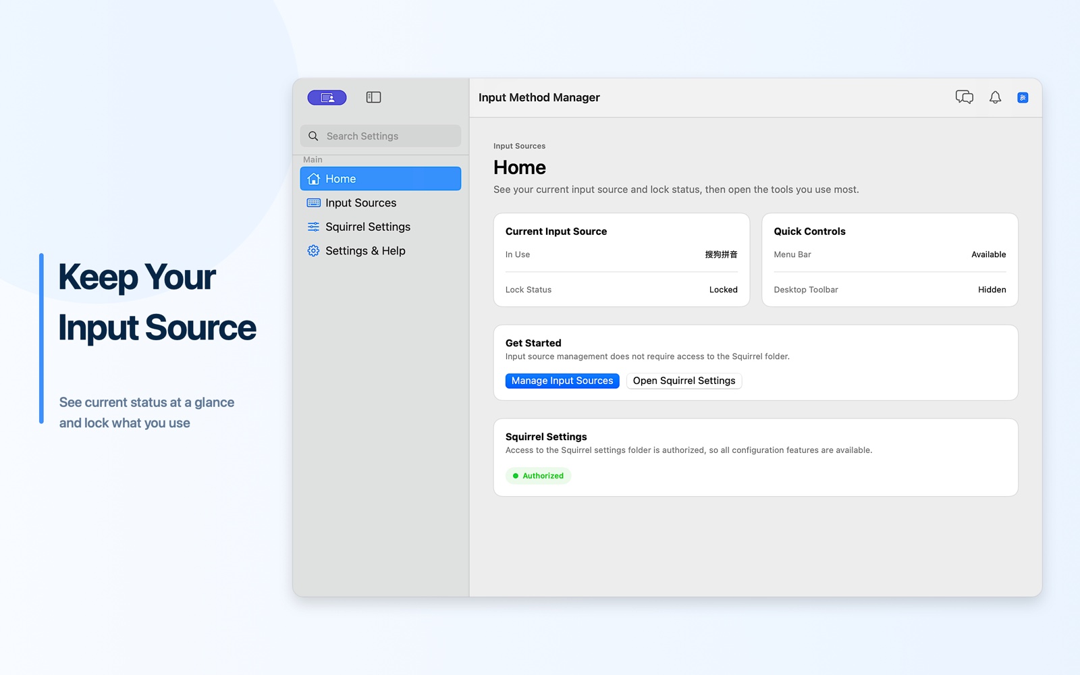Click the magnifier icon in search field
Screen dimensions: 1080x675
pyautogui.click(x=313, y=136)
